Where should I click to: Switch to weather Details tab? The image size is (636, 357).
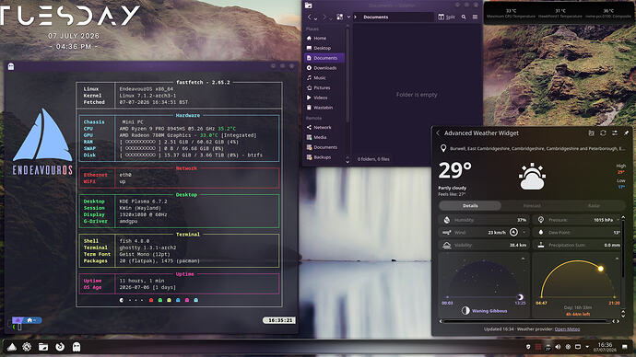click(470, 205)
